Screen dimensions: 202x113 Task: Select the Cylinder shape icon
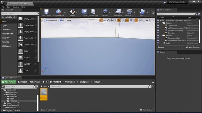[21, 64]
